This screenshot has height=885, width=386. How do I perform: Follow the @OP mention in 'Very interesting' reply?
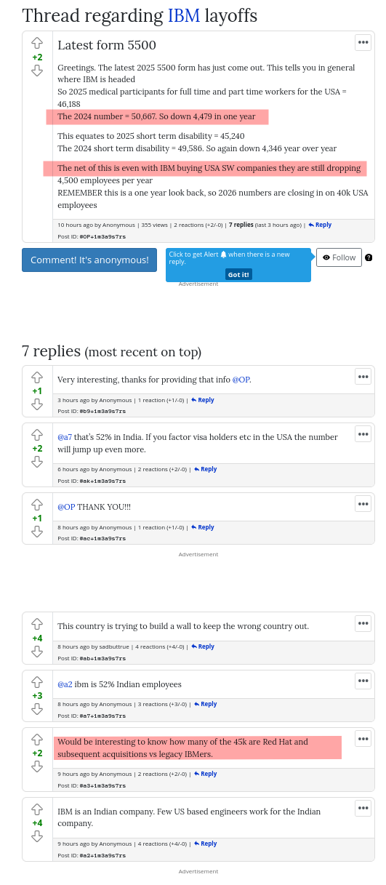tap(241, 380)
